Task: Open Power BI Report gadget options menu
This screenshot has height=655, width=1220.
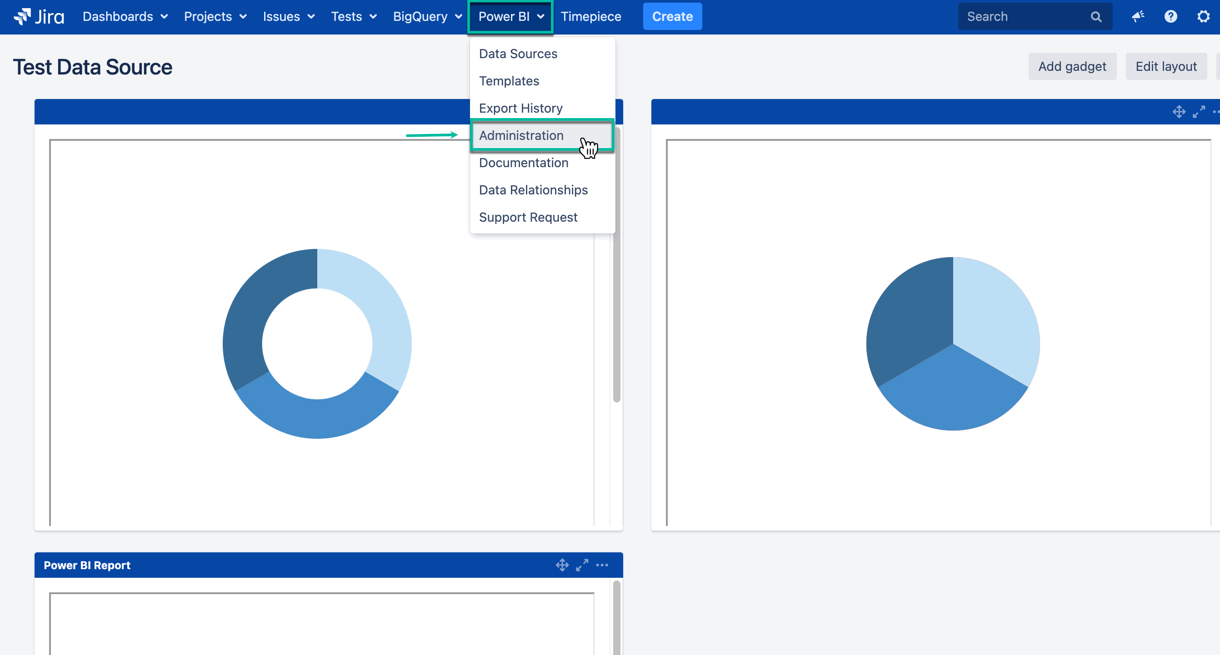Action: (602, 565)
